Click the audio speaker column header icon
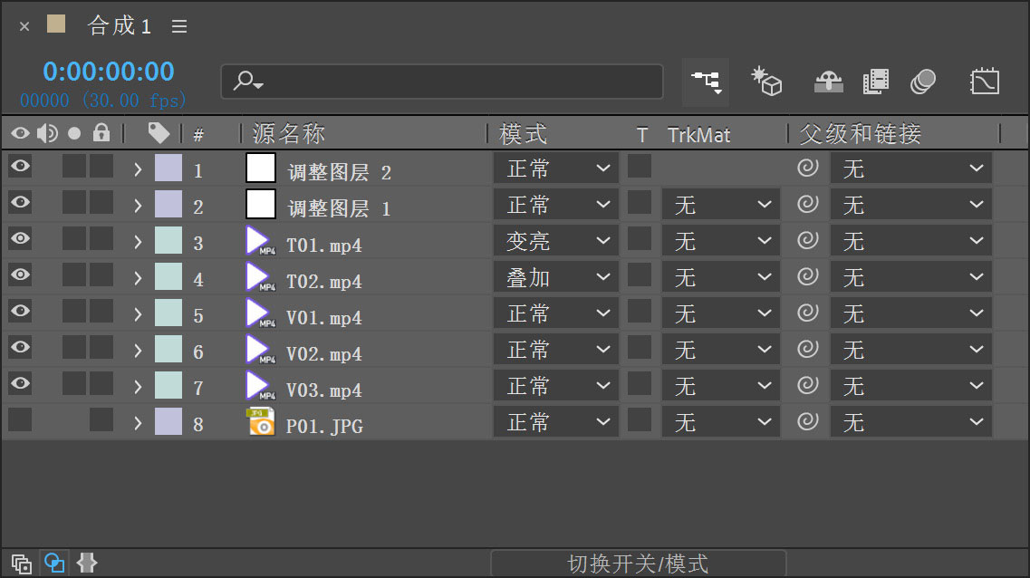This screenshot has width=1030, height=578. [x=46, y=133]
